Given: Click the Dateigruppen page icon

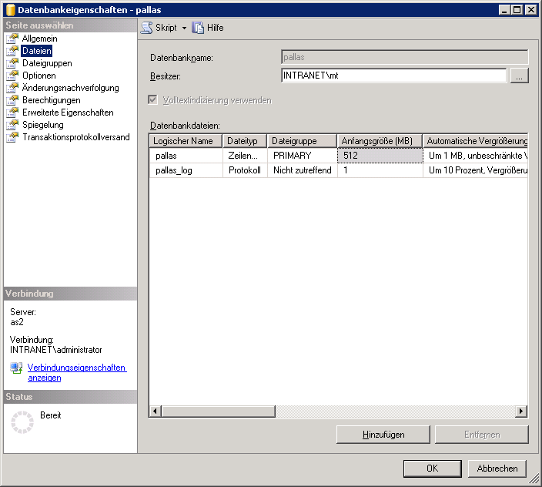Looking at the screenshot, I should [x=12, y=63].
